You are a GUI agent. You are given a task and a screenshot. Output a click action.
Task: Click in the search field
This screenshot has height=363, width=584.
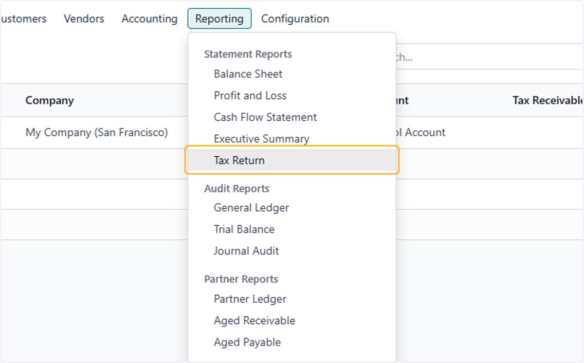click(489, 57)
